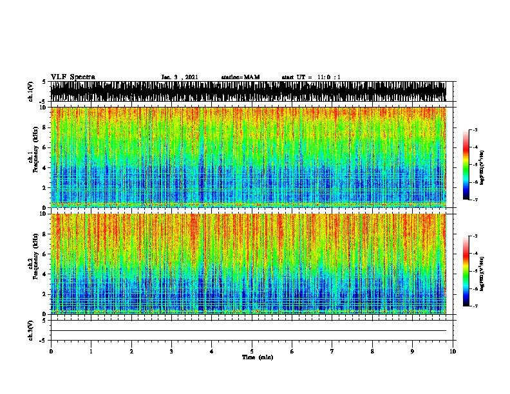Image resolution: width=510 pixels, height=394 pixels.
Task: Click the "VLF Spectra" plot title
Action: 73,77
